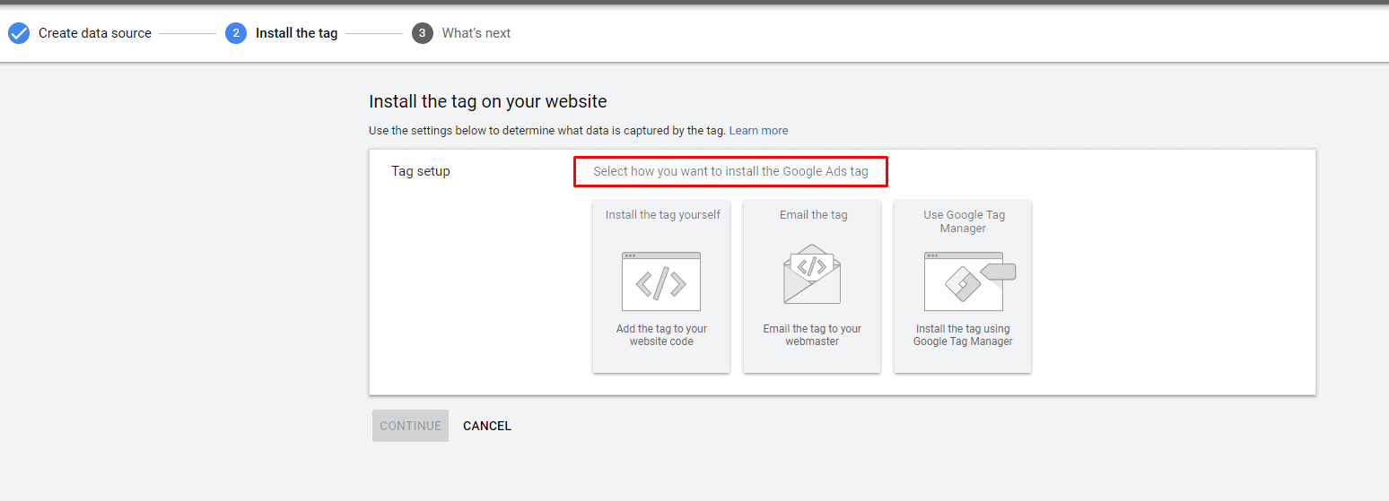The height and width of the screenshot is (501, 1389).
Task: Click 'Select how you want to install' text
Action: [730, 171]
